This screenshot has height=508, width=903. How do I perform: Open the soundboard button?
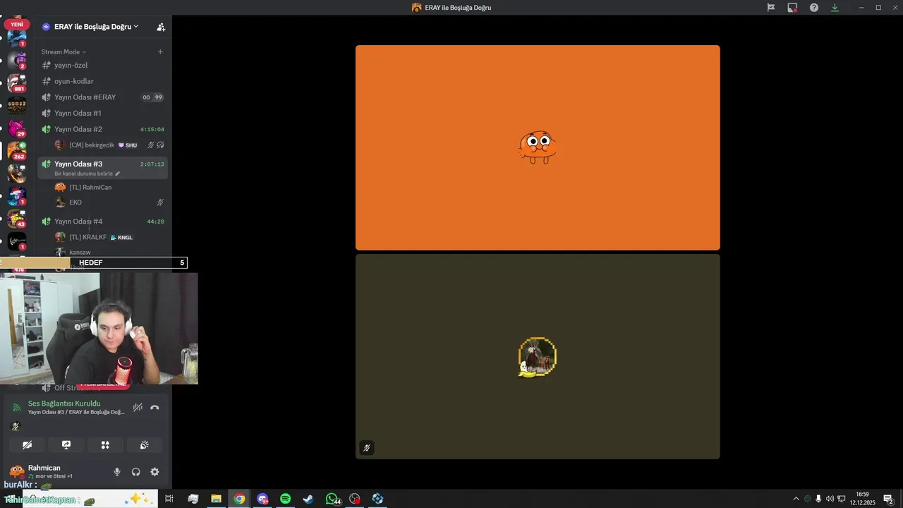[145, 445]
